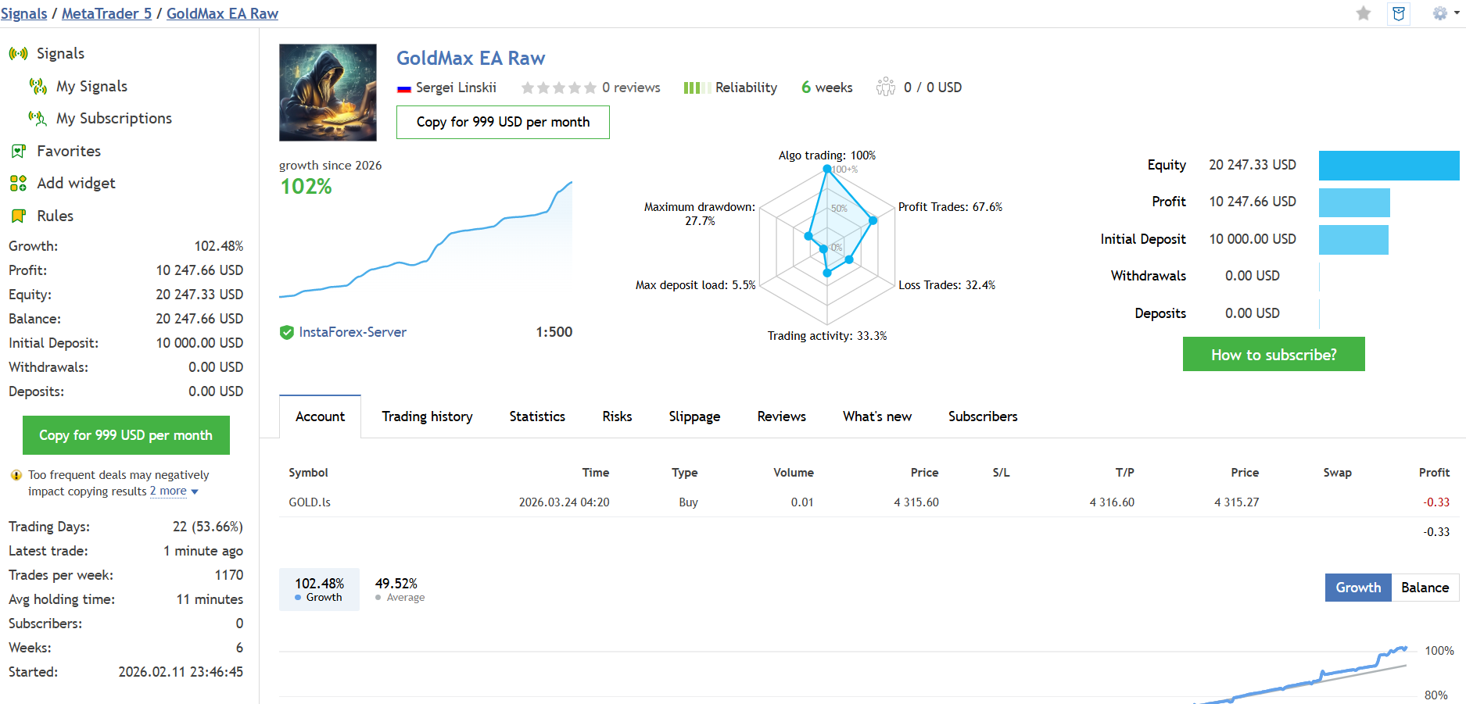Expand the '2 more' warnings list
Screen dimensions: 1466x704
coord(174,491)
